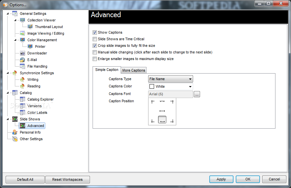Click the Versions icon
Image resolution: width=291 pixels, height=188 pixels.
point(22,106)
